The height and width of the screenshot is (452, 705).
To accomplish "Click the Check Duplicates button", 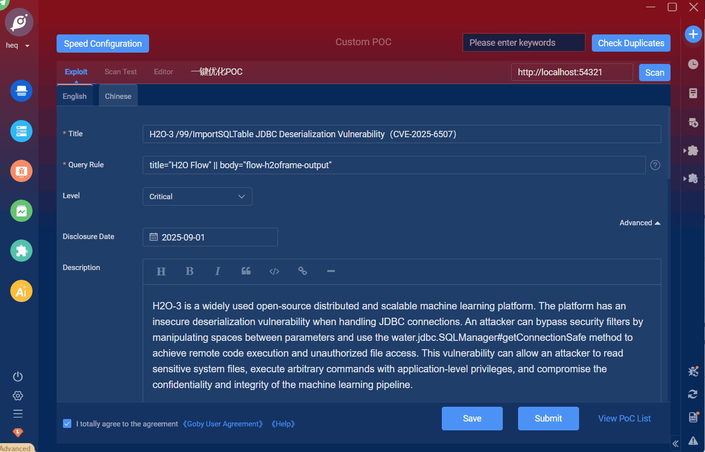I will (x=631, y=43).
